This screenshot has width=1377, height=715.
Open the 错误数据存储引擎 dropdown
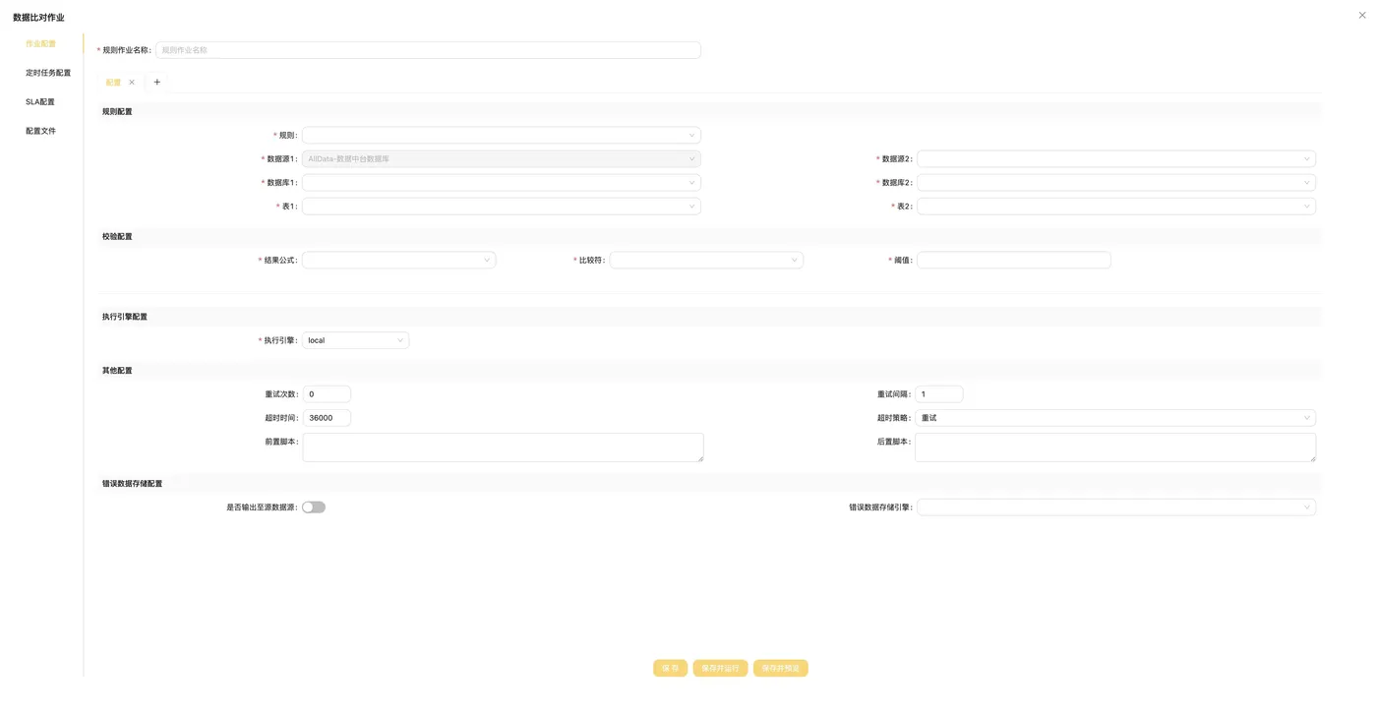(x=1116, y=507)
